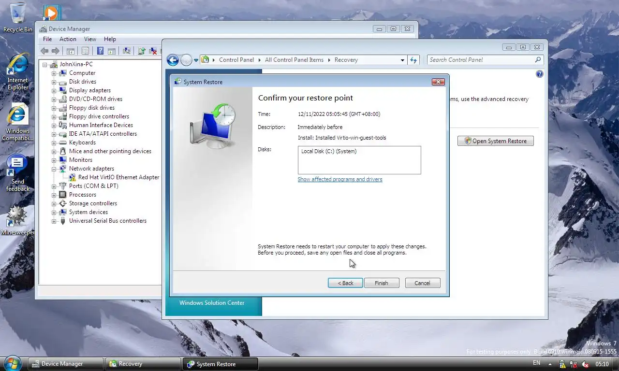This screenshot has height=371, width=619.
Task: Open the Action menu in Device Manager
Action: [x=68, y=39]
